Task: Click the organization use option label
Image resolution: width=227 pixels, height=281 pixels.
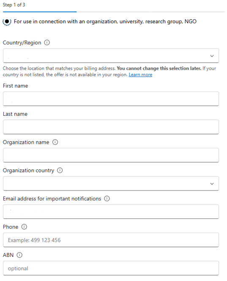Action: 105,22
